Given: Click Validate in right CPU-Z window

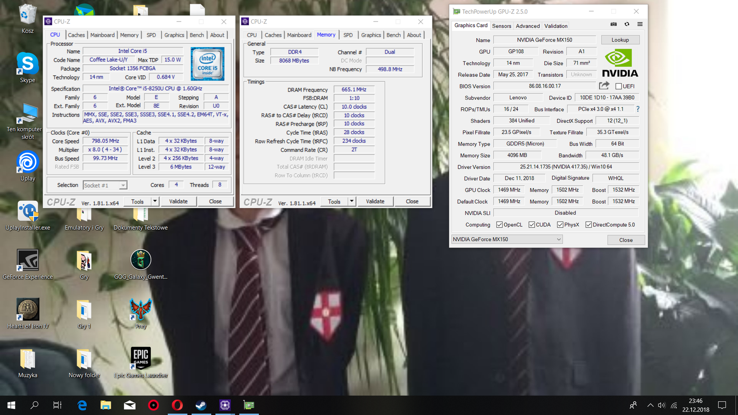Looking at the screenshot, I should 375,201.
